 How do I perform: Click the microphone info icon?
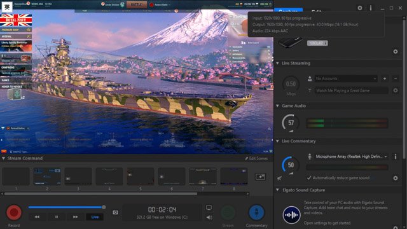396,156
